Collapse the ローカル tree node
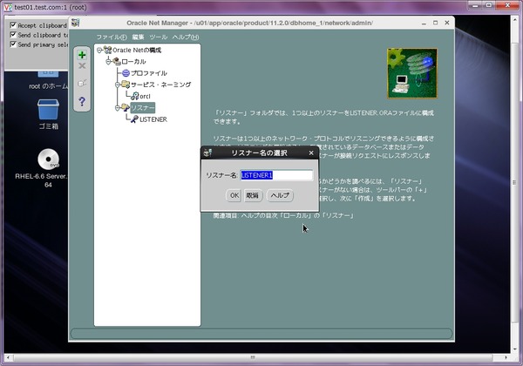 [108, 61]
